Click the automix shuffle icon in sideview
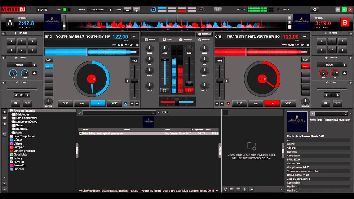 [x=238, y=189]
